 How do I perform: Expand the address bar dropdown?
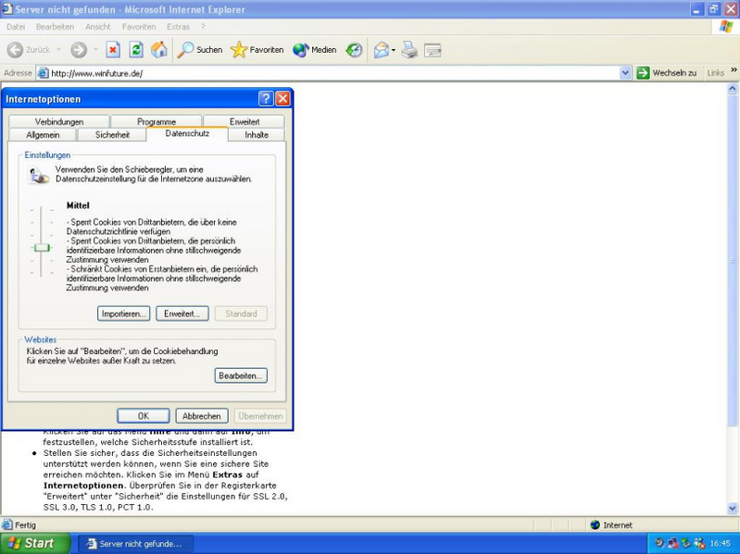click(625, 73)
